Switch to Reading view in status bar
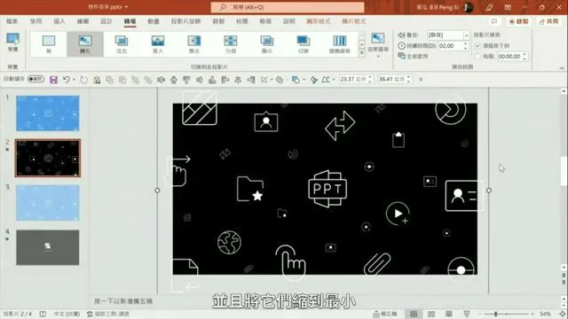Screen dimensions: 568x319 [449, 314]
